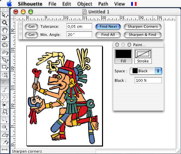
Task: Click the scanner import tool icon
Action: 5,38
